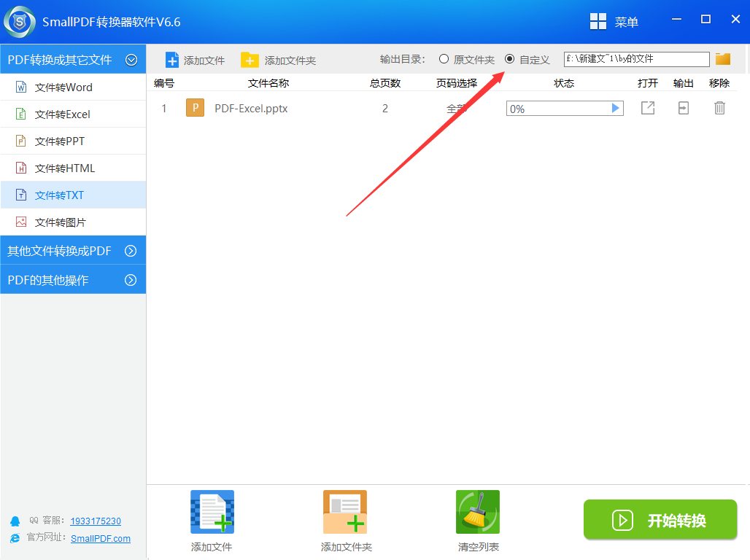Click the large bottom 添加文件夹 icon
The image size is (750, 560).
click(x=345, y=512)
